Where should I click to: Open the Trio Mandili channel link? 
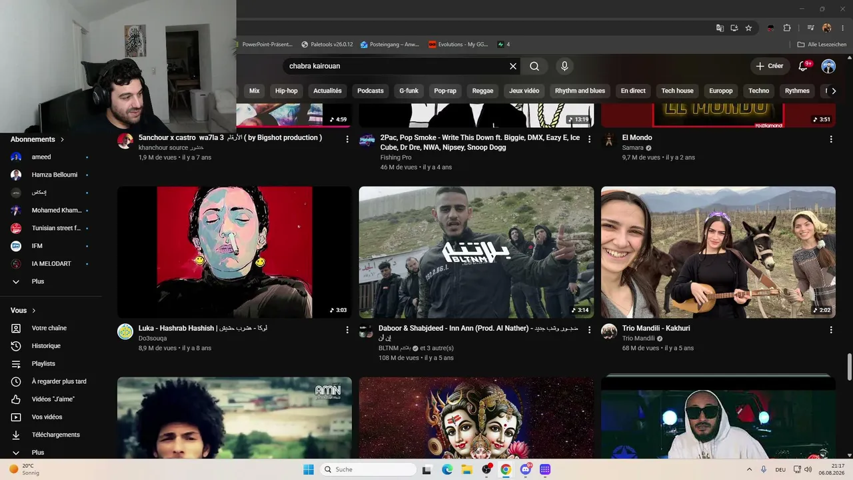638,339
